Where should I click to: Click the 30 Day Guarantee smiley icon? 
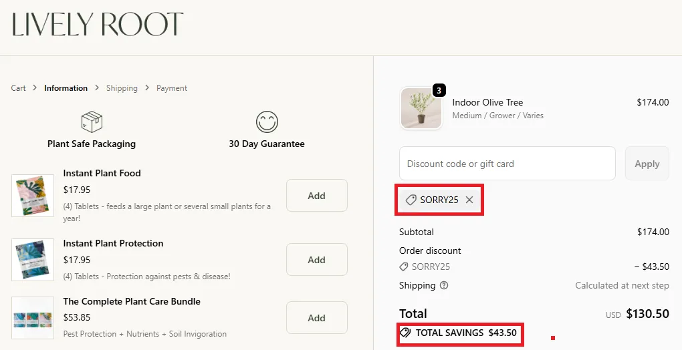(267, 122)
